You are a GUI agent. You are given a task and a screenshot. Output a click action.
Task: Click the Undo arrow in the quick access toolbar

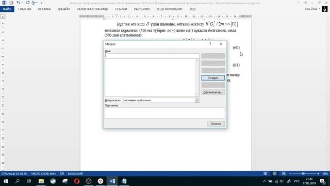click(19, 3)
